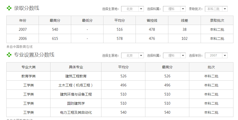This screenshot has height=120, width=238.
Task: Click the 电力工程及其自动化 major cell
Action: (x=76, y=112)
